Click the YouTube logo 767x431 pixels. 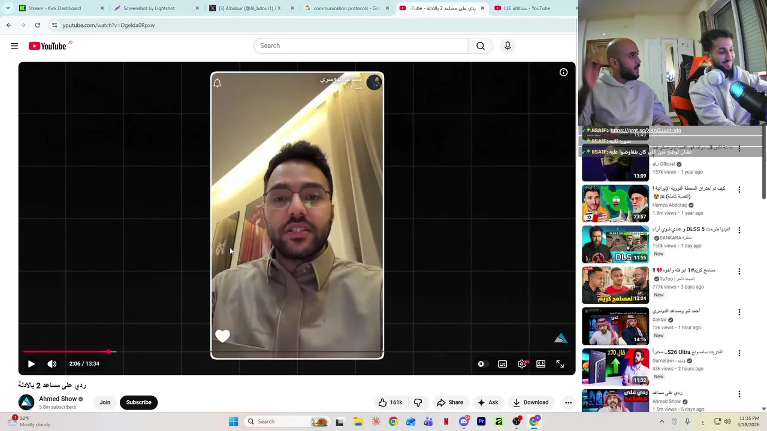[47, 46]
